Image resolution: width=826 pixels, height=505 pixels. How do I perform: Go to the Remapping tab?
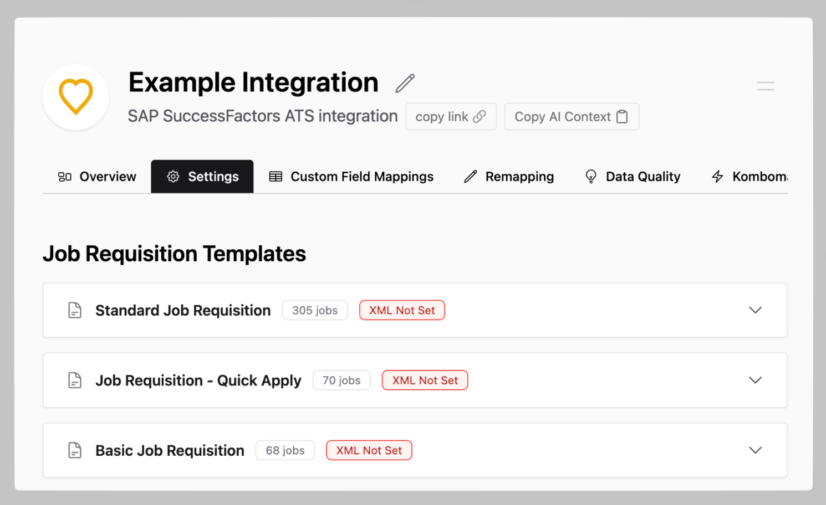[x=509, y=177]
